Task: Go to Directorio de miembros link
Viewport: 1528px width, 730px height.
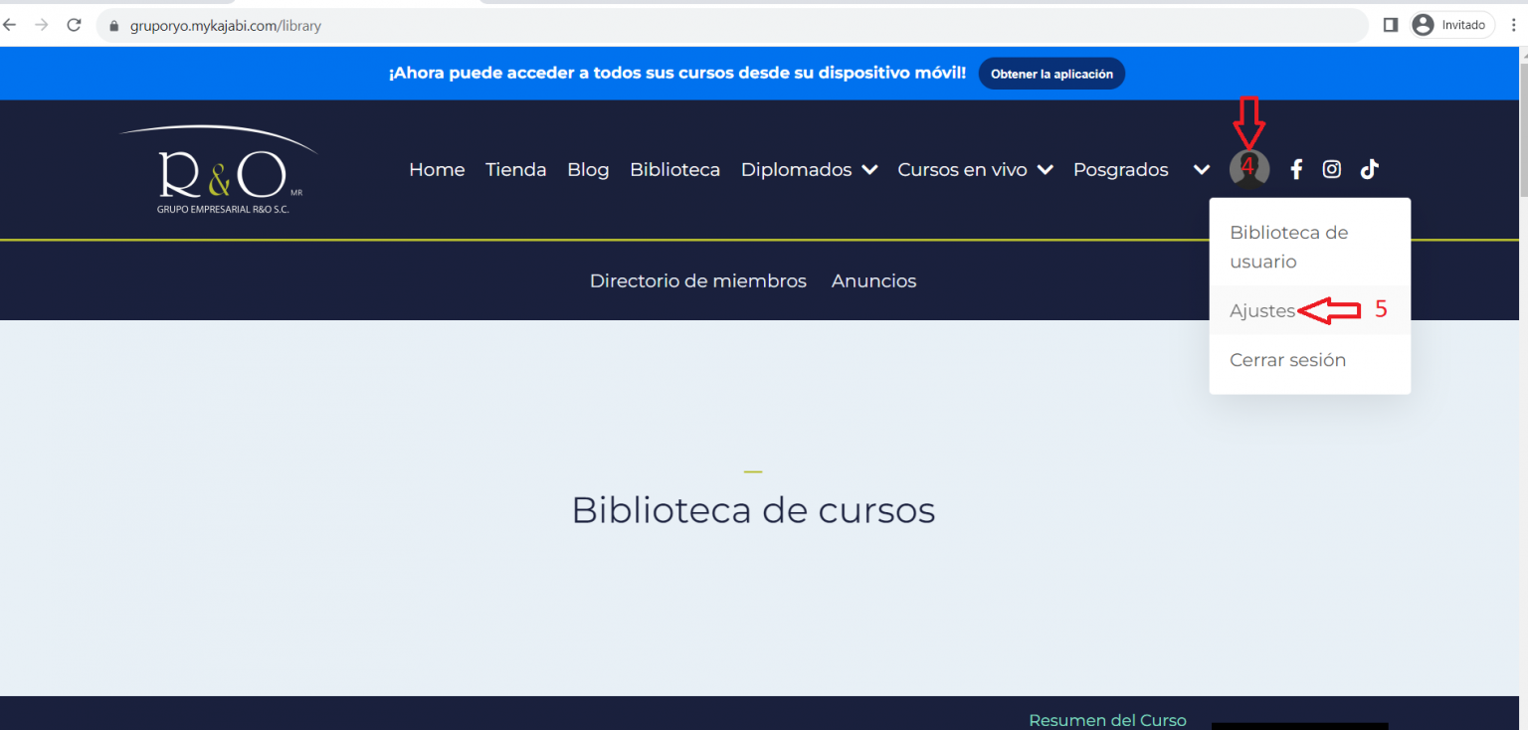Action: 697,281
